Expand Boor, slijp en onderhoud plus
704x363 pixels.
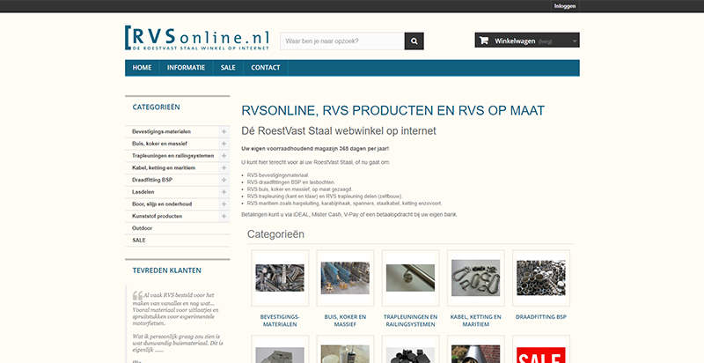(x=224, y=204)
